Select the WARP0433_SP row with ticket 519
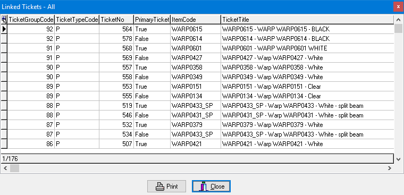Screen dimensions: 404x195 tap(197, 106)
